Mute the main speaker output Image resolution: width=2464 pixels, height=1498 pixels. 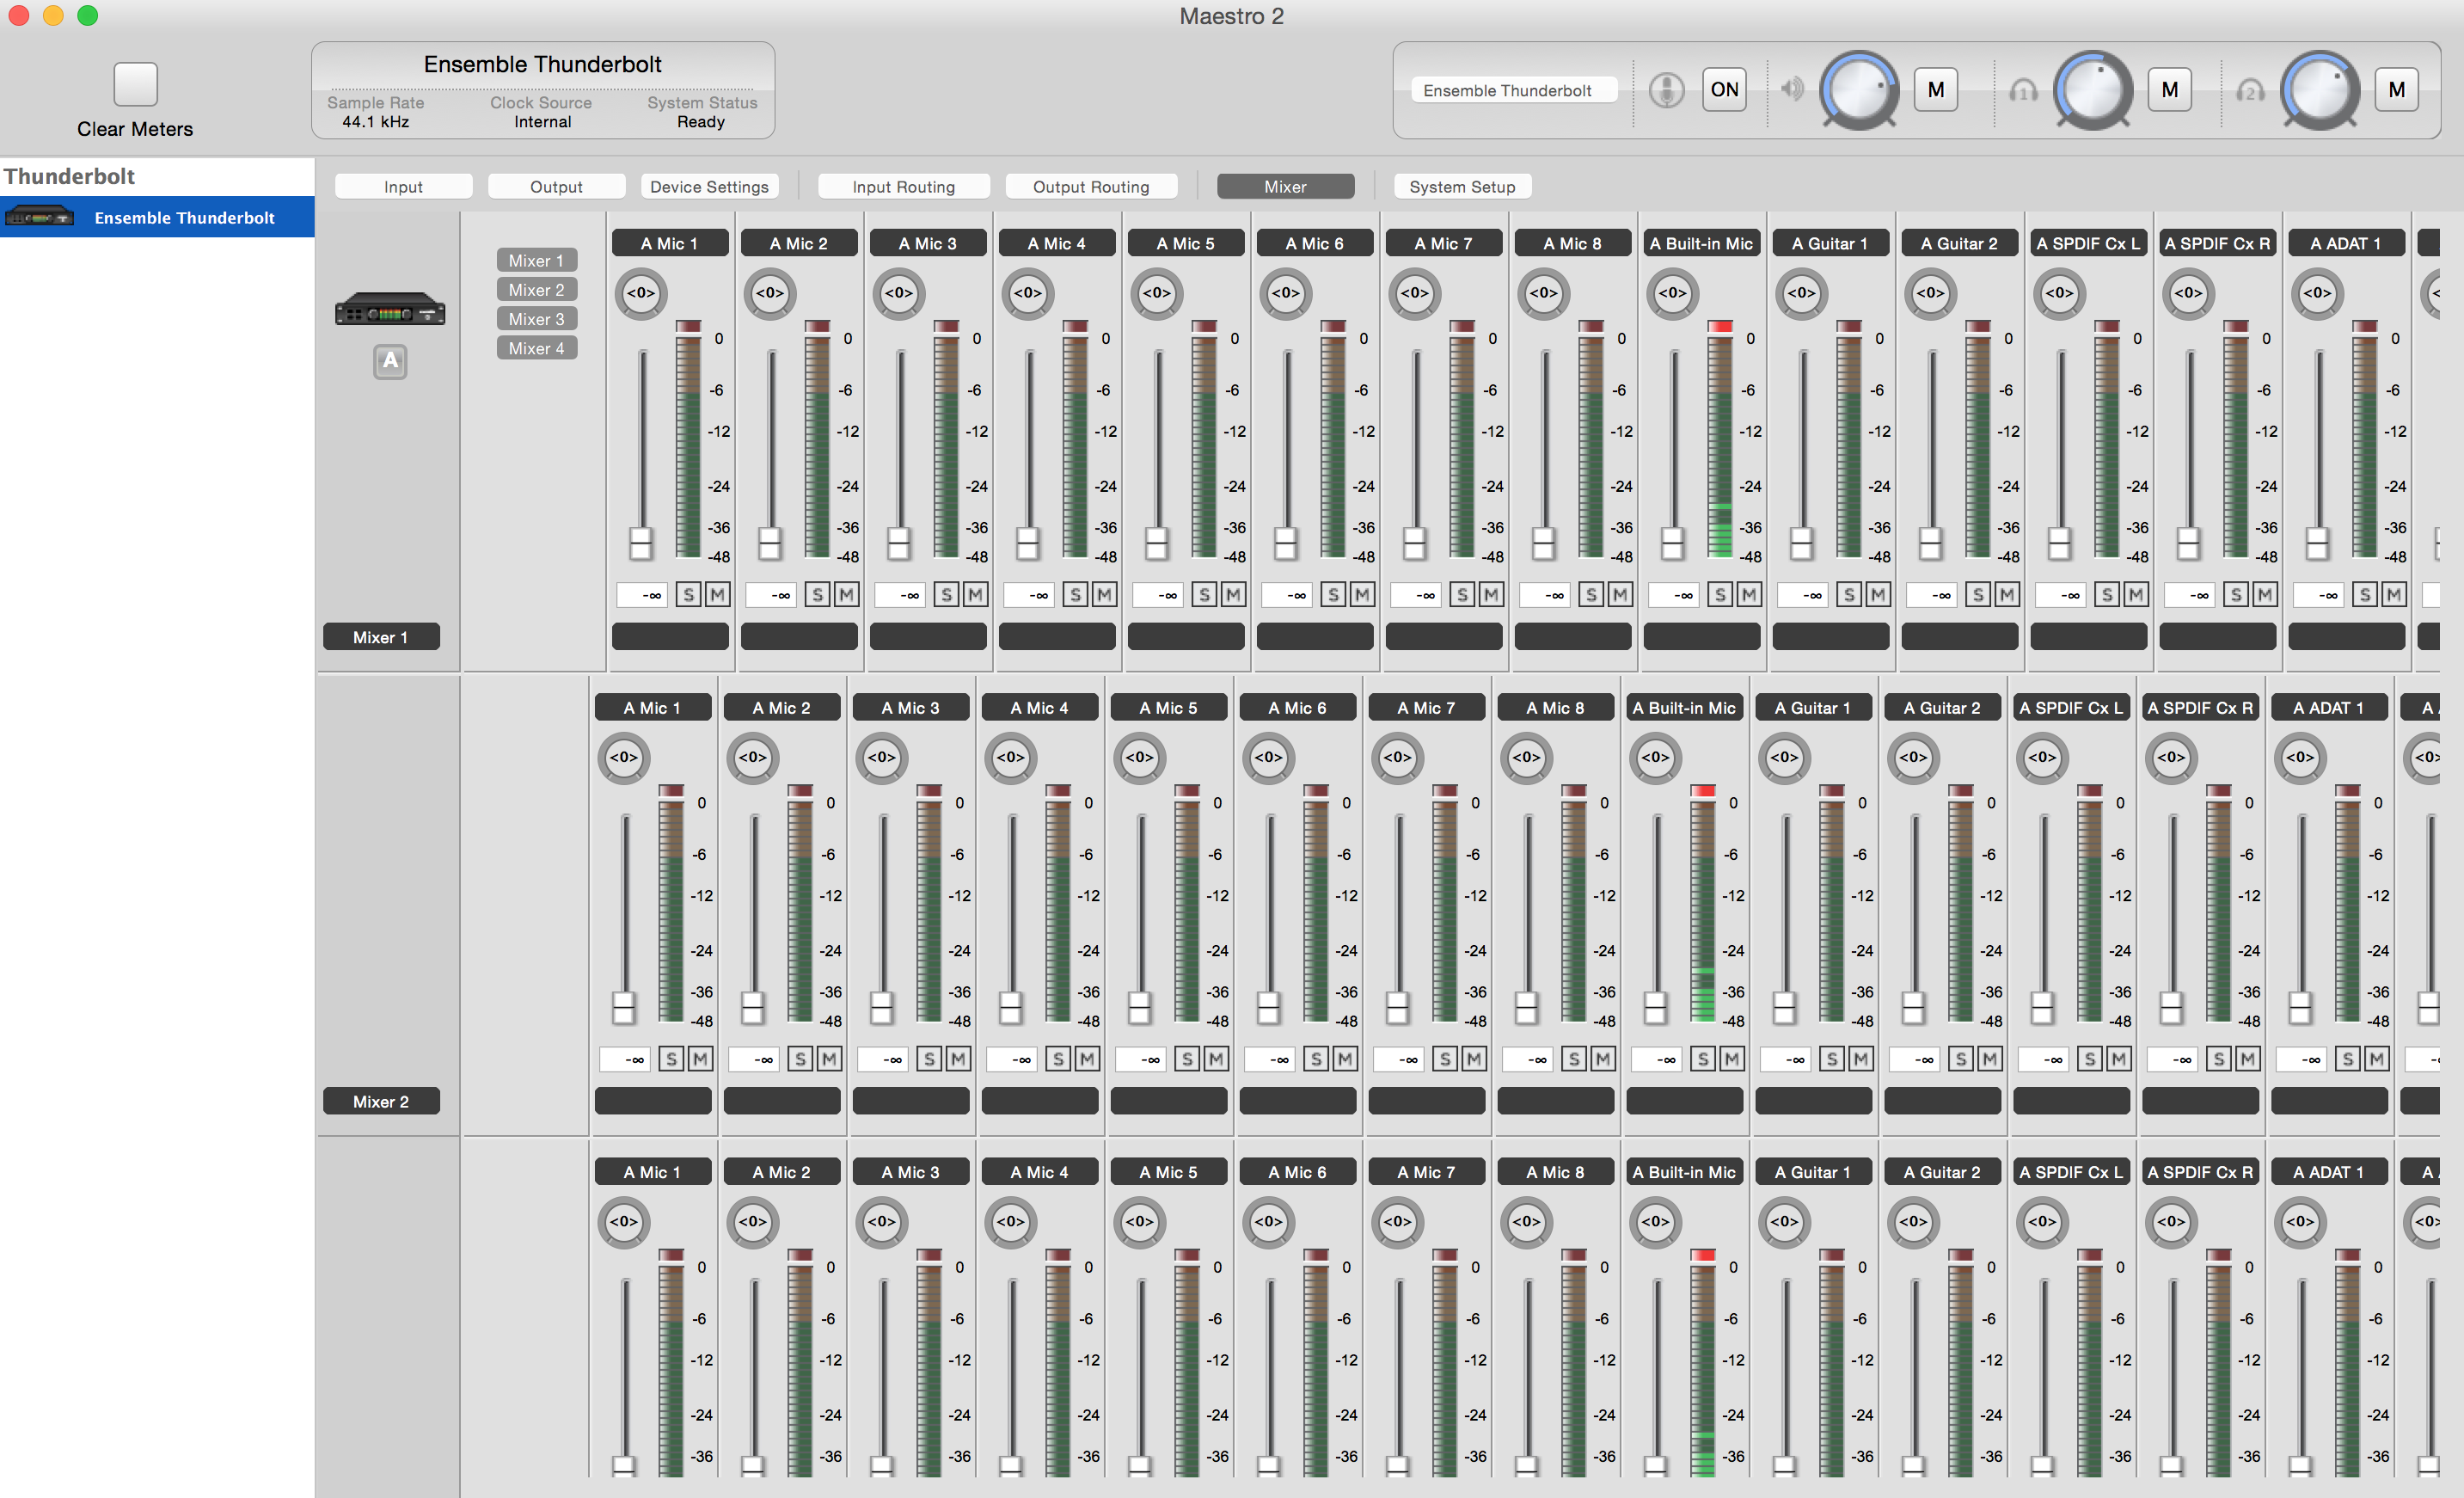pyautogui.click(x=1935, y=90)
